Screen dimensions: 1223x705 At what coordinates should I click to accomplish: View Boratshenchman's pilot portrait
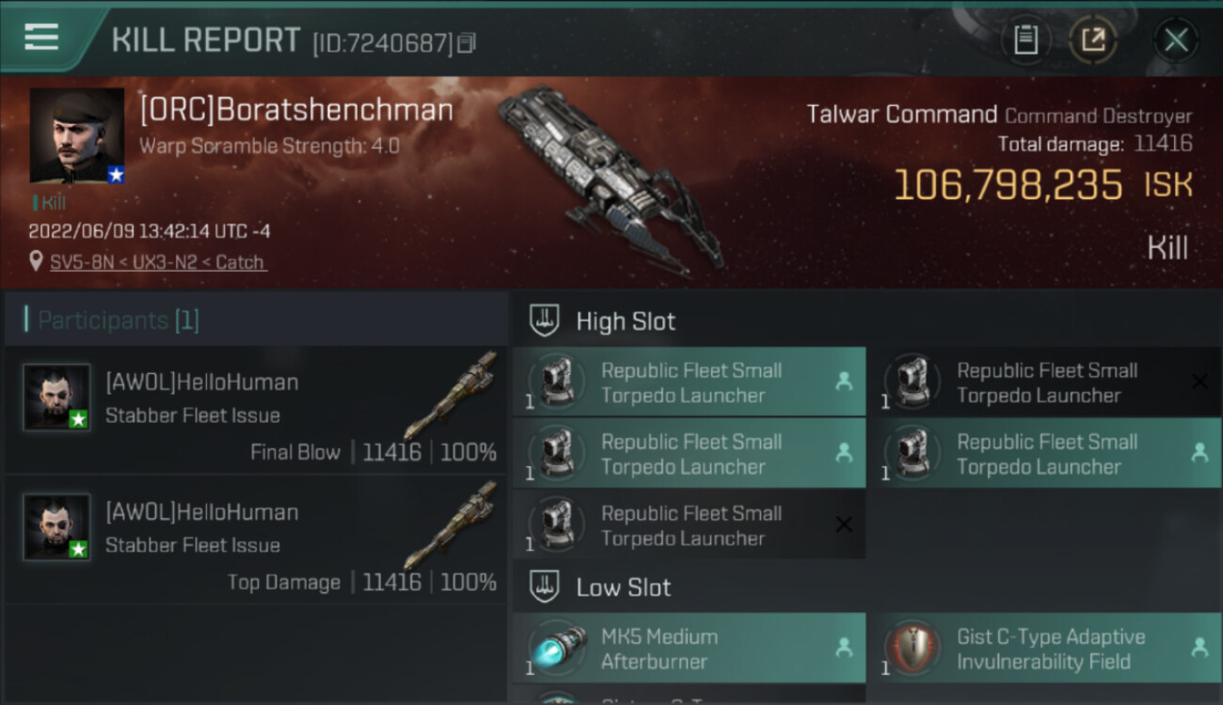[77, 135]
